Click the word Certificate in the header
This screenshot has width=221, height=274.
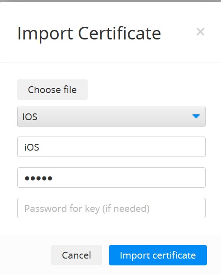[119, 33]
